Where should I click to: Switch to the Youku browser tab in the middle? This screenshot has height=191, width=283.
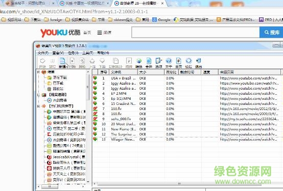(84, 3)
